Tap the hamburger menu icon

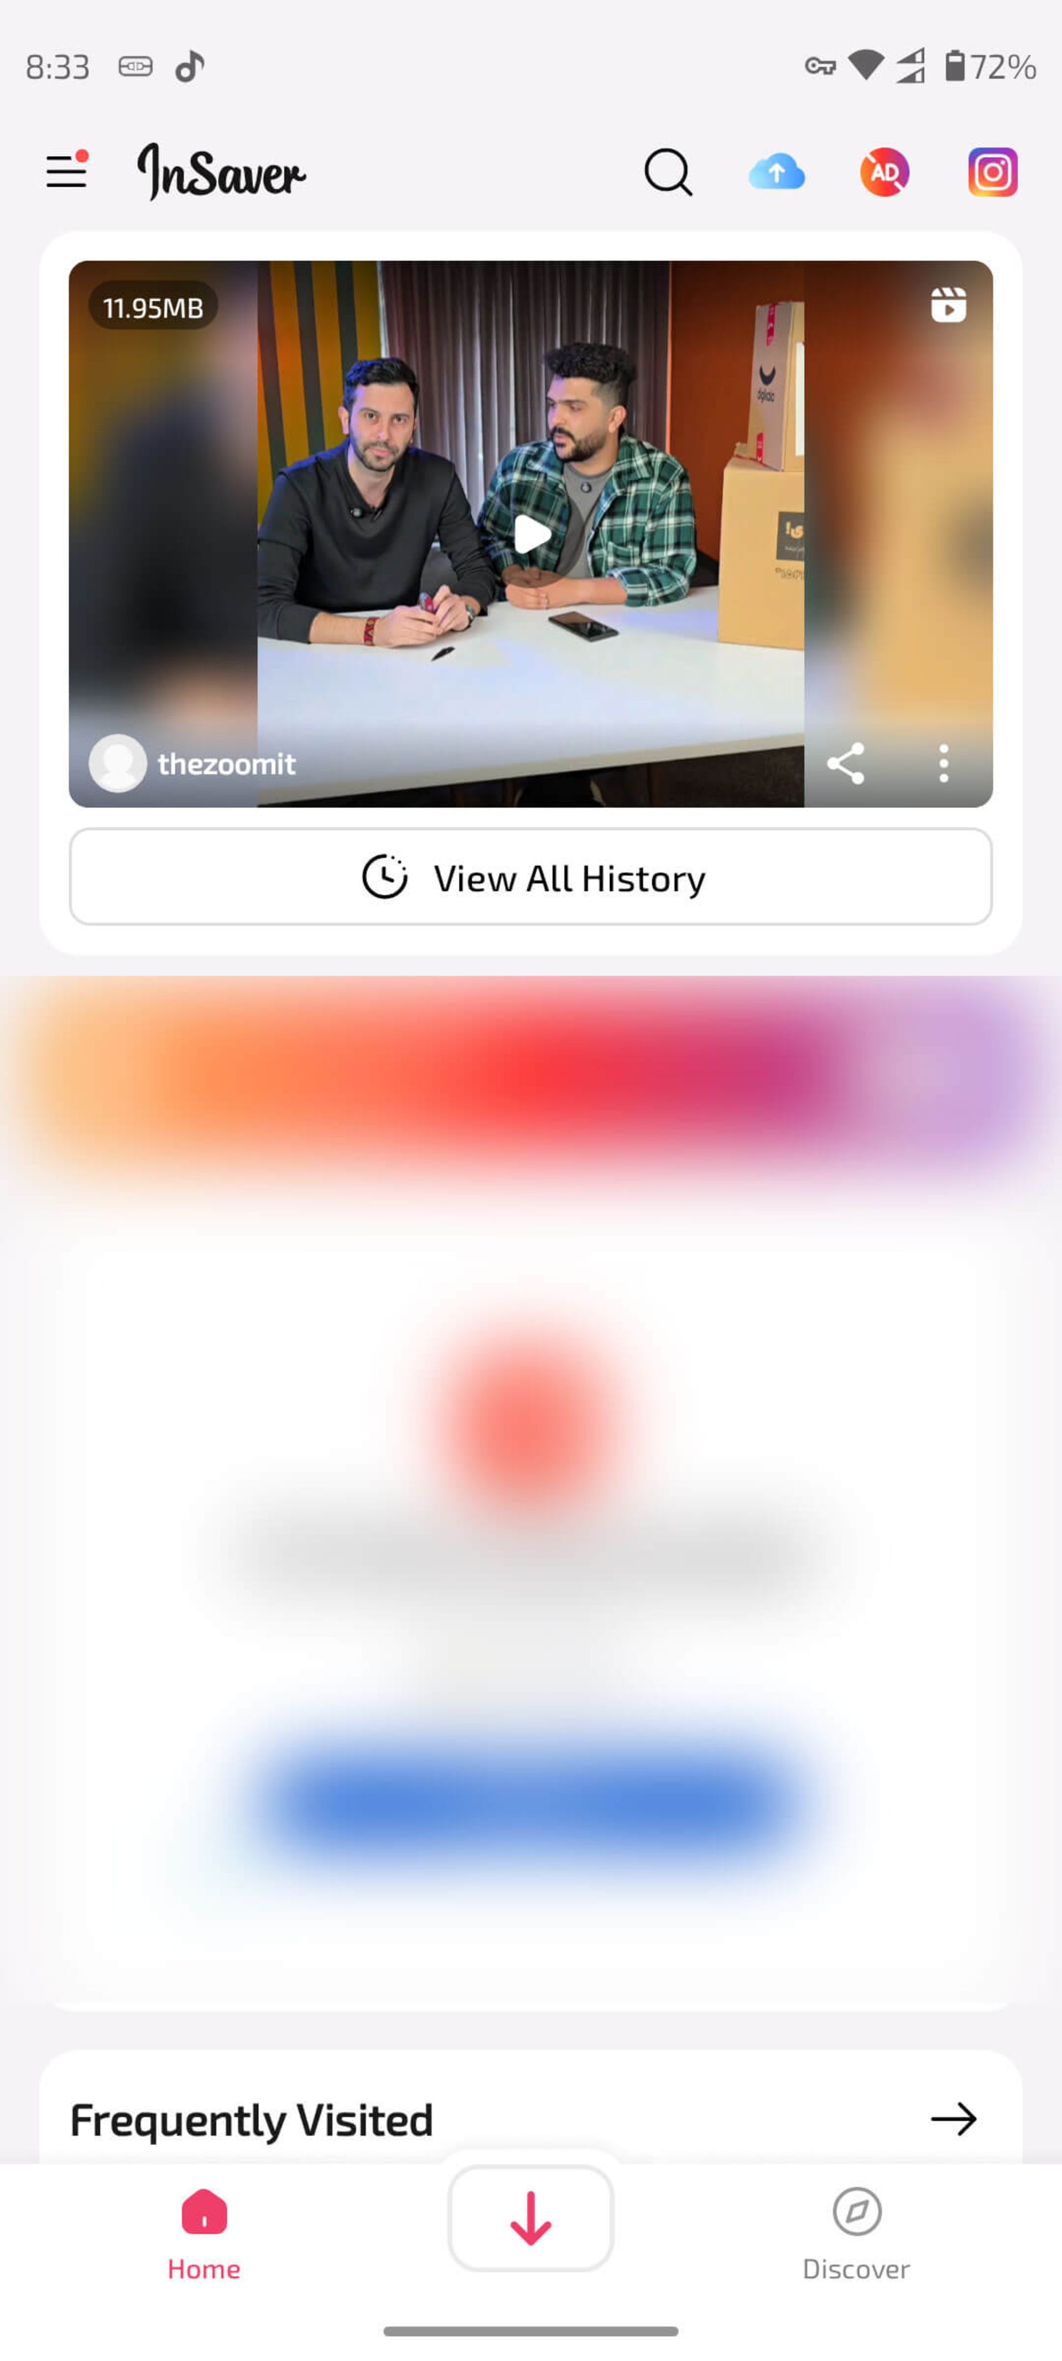[x=66, y=170]
